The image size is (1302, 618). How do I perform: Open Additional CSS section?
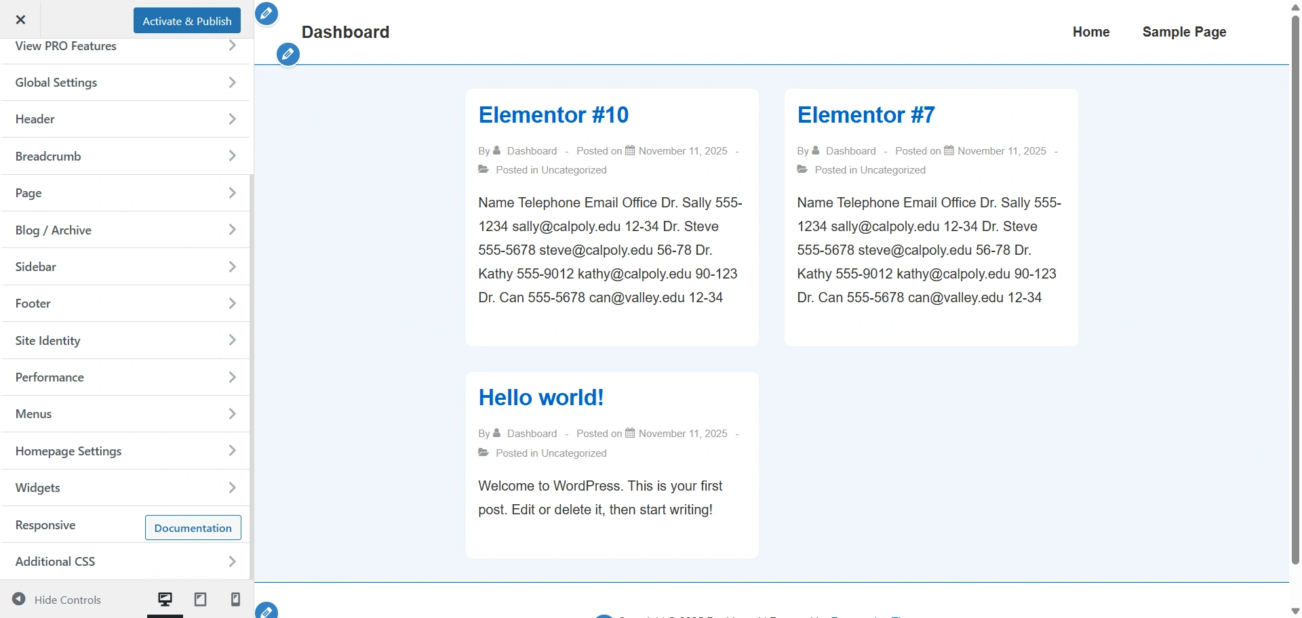tap(125, 562)
